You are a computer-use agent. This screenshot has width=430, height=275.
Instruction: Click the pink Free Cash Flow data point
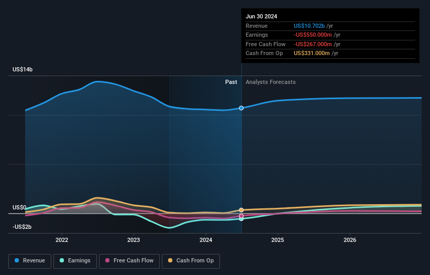[241, 216]
